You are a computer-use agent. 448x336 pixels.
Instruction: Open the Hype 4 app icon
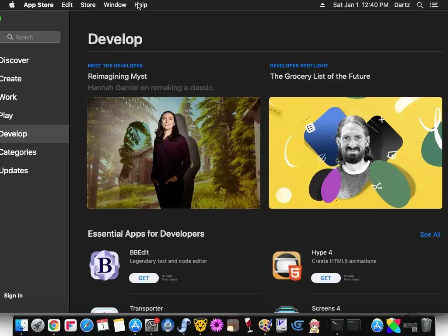pyautogui.click(x=287, y=266)
